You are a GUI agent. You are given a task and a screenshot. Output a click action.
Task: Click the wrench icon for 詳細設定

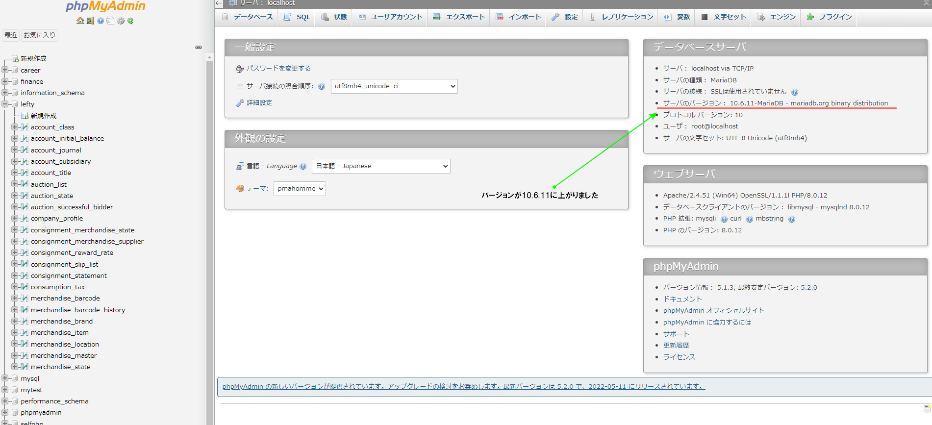pyautogui.click(x=240, y=103)
